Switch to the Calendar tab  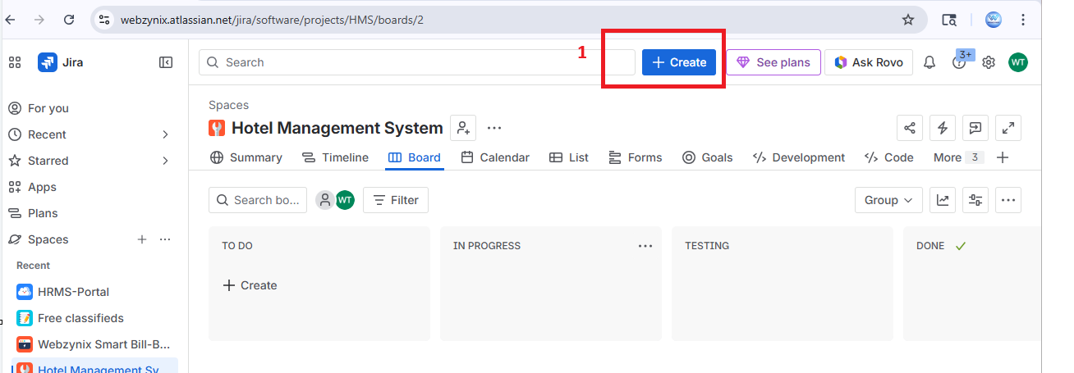(495, 157)
